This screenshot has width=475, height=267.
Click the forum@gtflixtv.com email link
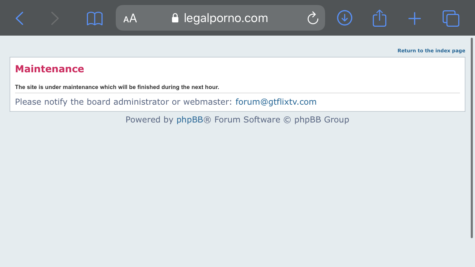point(276,102)
